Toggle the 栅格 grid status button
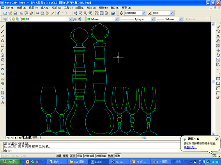The image size is (221, 165). tap(66, 156)
